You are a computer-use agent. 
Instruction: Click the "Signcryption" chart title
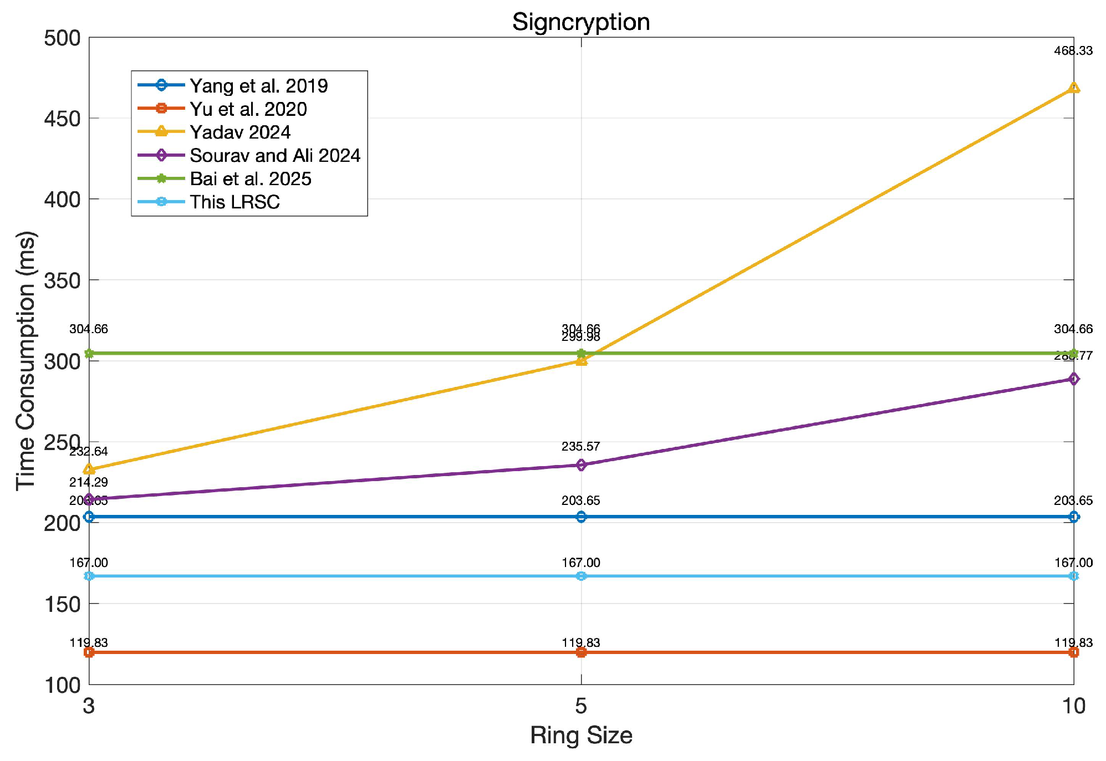(x=580, y=22)
